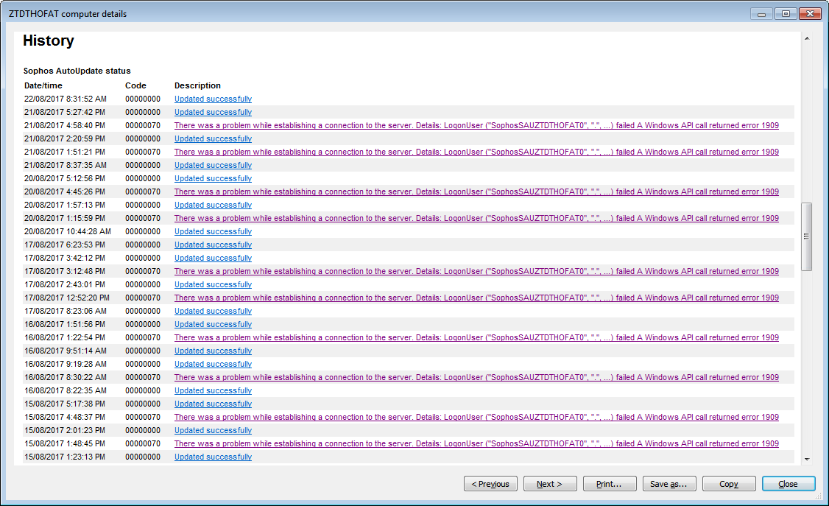This screenshot has width=829, height=506.
Task: Select the date 22/08/2017 8:31:52 AM
Action: click(x=66, y=99)
